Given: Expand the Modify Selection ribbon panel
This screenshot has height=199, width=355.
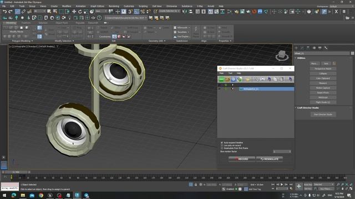Looking at the screenshot, I should click(x=64, y=41).
